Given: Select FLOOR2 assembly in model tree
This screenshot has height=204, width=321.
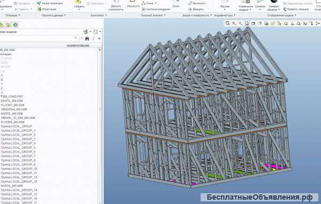Looking at the screenshot, I should 12,122.
